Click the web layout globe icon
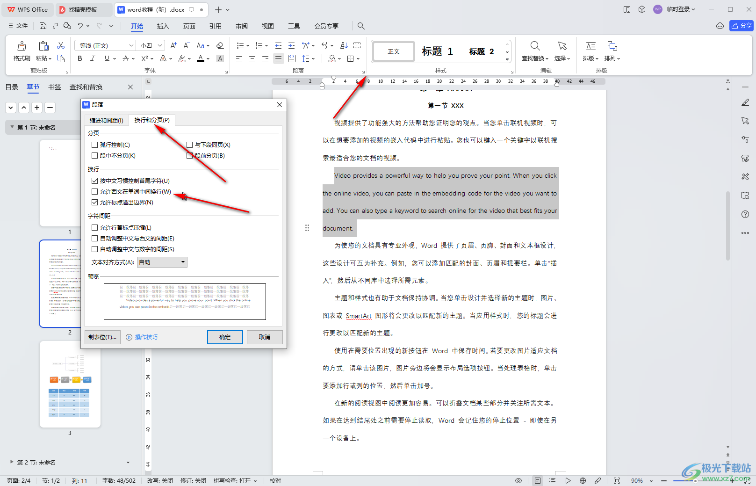Image resolution: width=756 pixels, height=486 pixels. pos(583,480)
